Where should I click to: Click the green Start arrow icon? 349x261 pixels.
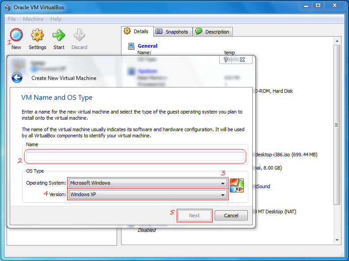(59, 35)
